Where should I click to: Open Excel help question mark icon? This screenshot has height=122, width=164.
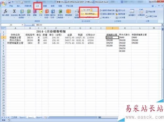[153, 6]
